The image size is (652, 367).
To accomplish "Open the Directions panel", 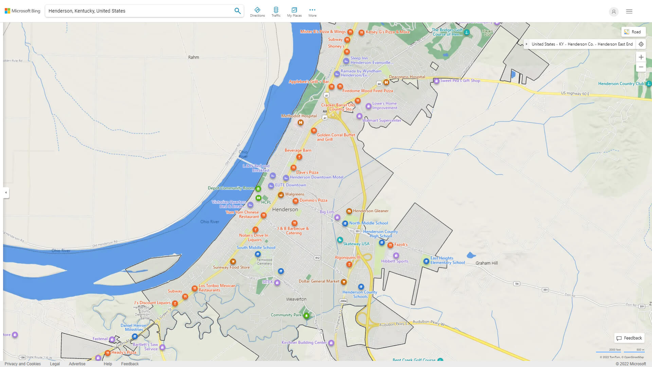I will coord(257,11).
